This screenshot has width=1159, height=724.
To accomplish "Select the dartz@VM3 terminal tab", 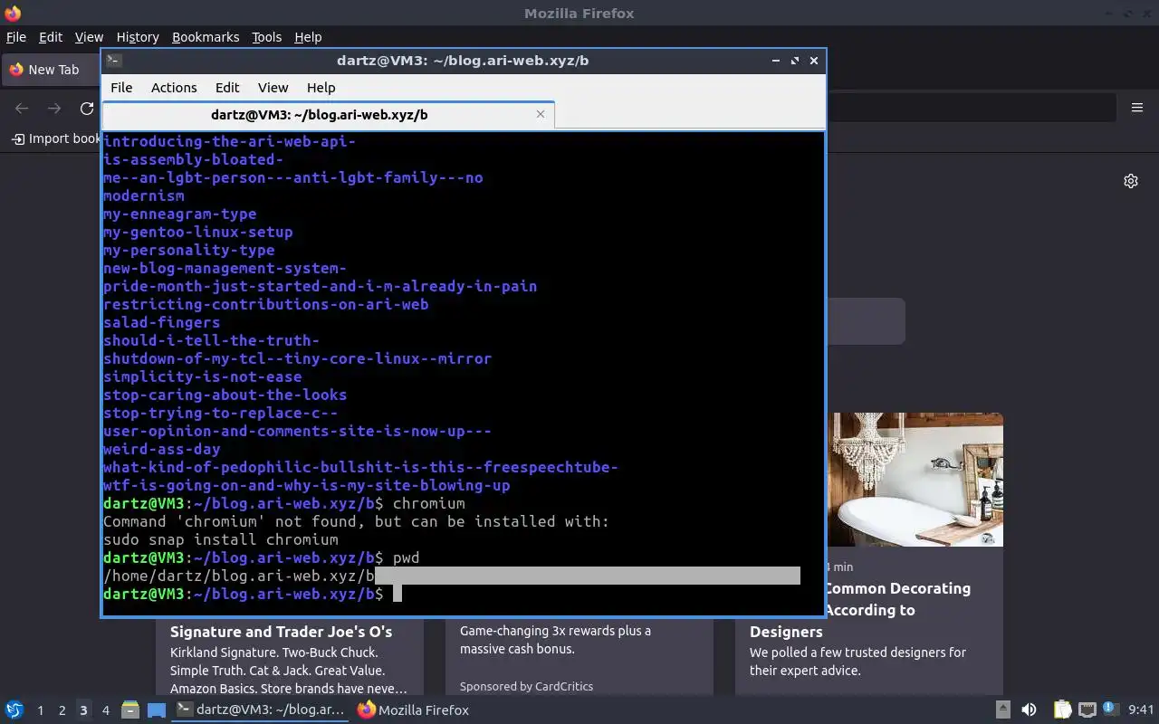I will [329, 115].
